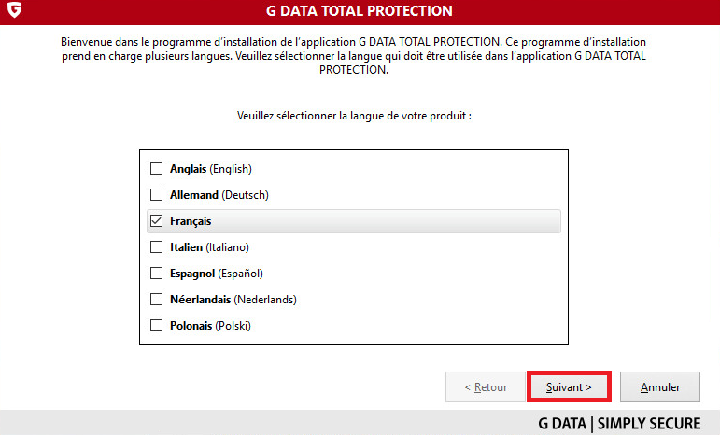Cancel setup with the Annuler button
The image size is (720, 435).
click(660, 386)
